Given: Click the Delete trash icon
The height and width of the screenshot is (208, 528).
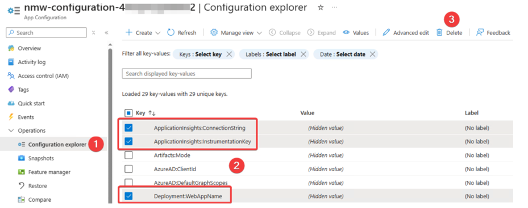Looking at the screenshot, I should (x=439, y=33).
